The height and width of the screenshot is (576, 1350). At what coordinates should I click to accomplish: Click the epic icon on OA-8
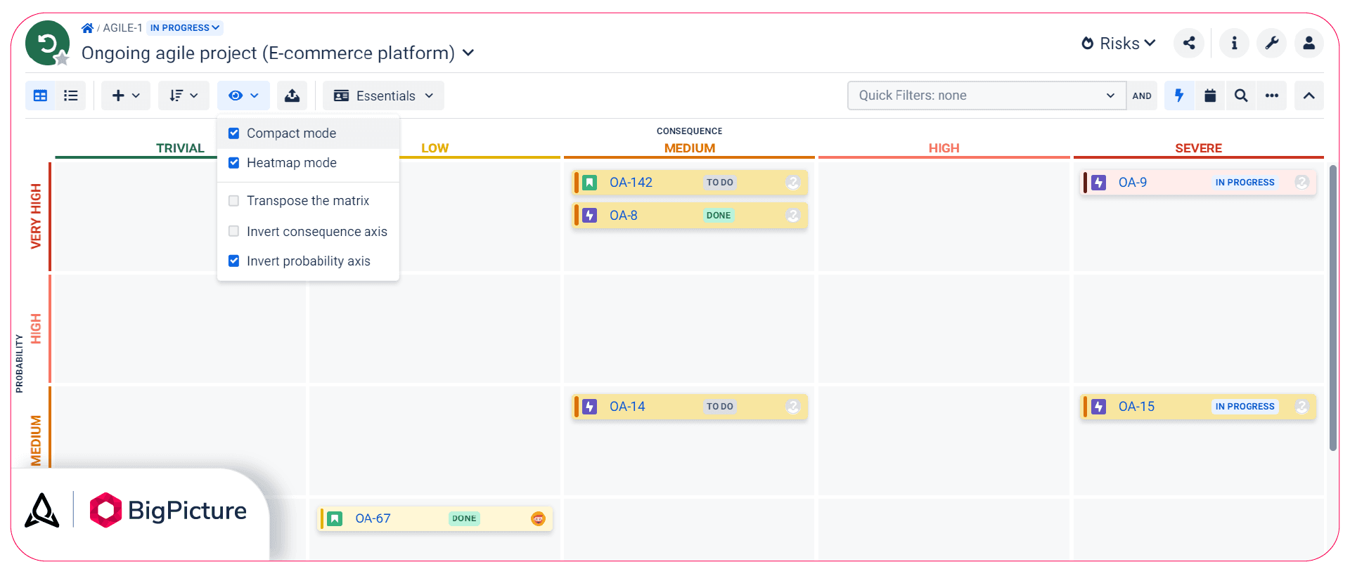tap(590, 216)
